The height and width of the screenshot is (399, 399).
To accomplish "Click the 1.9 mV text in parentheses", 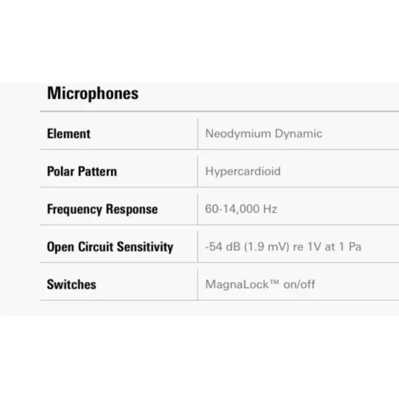I will pyautogui.click(x=267, y=247).
